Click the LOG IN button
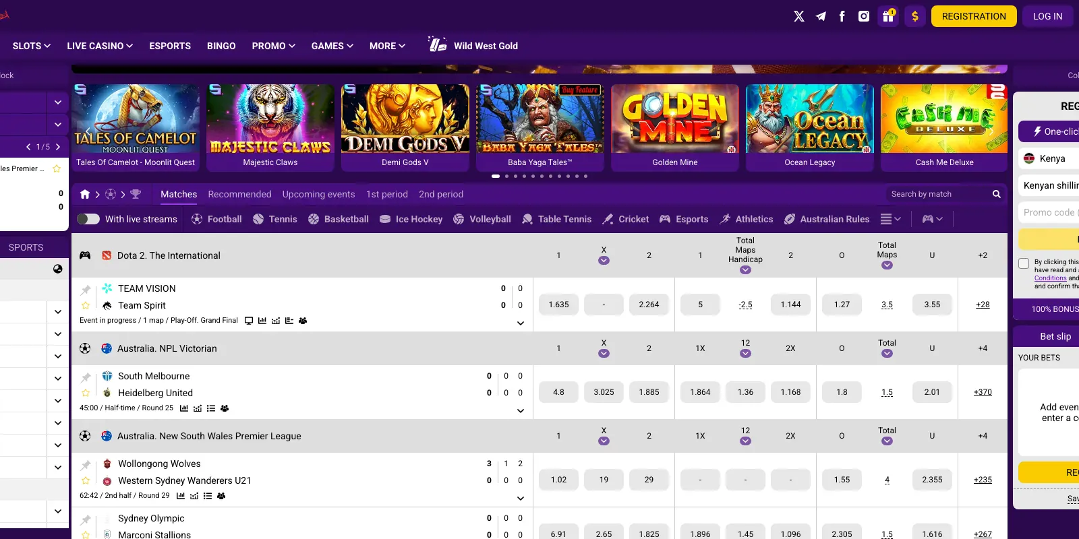This screenshot has width=1079, height=539. click(x=1048, y=16)
